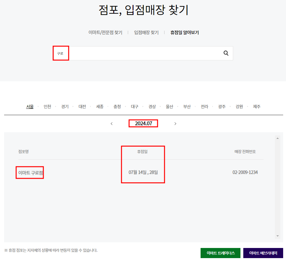Image resolution: width=286 pixels, height=260 pixels.
Task: Go to next month with right arrow
Action: [175, 124]
